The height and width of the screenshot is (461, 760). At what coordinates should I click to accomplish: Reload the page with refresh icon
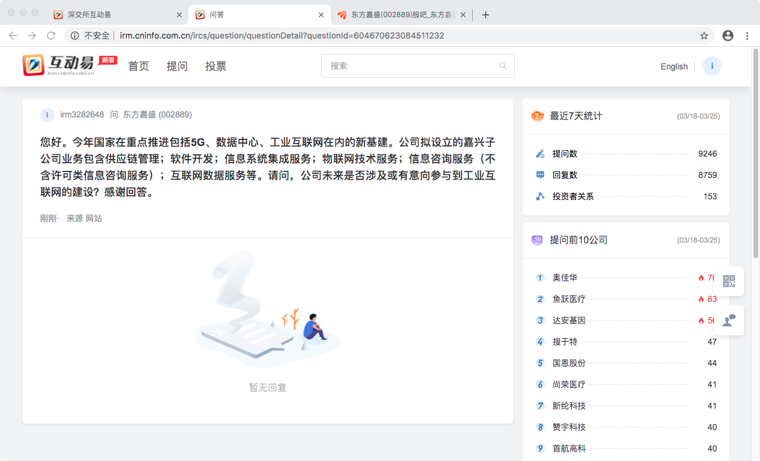pos(51,36)
